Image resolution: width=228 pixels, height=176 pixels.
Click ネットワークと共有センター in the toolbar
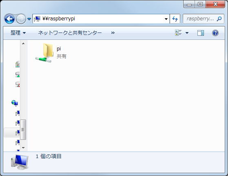(x=70, y=33)
